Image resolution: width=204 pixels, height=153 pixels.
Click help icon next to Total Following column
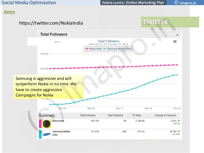[x=125, y=115]
